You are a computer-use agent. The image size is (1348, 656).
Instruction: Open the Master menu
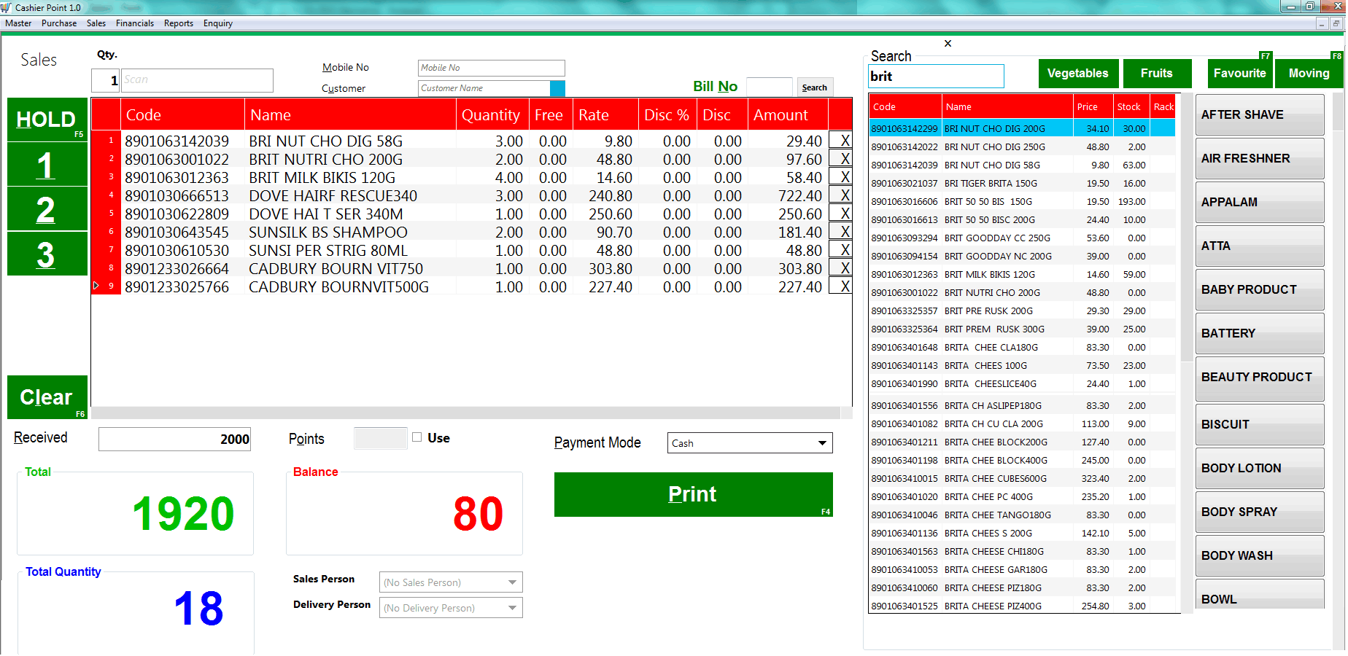18,23
